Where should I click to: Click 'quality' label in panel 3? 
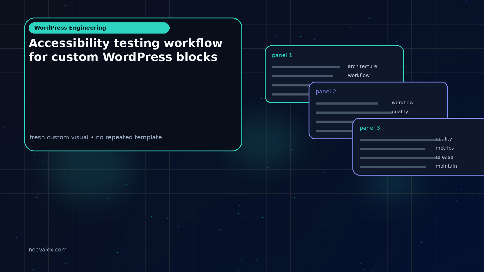[x=444, y=139]
